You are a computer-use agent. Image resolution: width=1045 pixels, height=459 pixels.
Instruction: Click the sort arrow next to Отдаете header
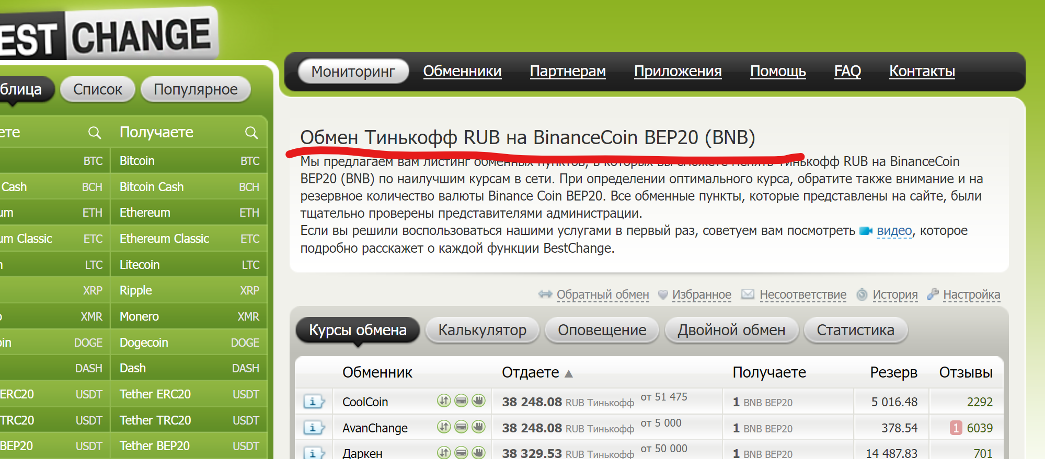point(569,374)
